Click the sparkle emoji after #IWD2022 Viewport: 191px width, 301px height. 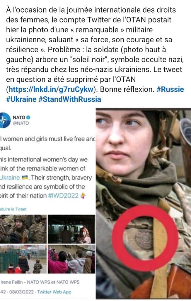pyautogui.click(x=83, y=196)
